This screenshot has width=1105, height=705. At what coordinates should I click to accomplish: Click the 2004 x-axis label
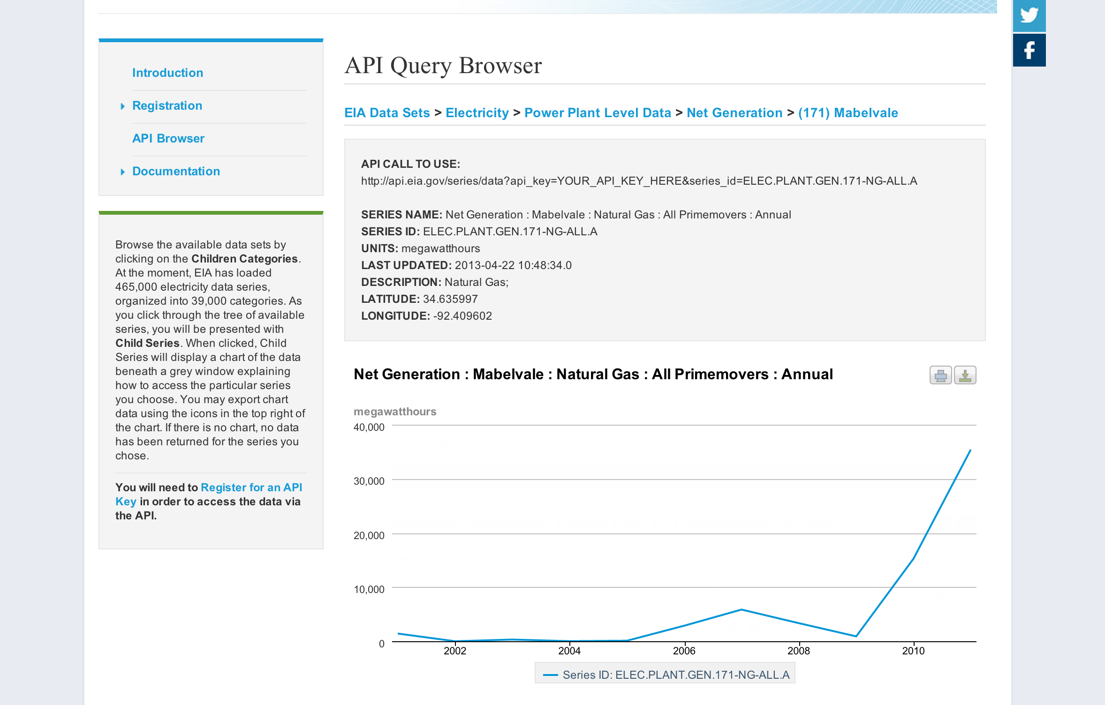pos(569,651)
